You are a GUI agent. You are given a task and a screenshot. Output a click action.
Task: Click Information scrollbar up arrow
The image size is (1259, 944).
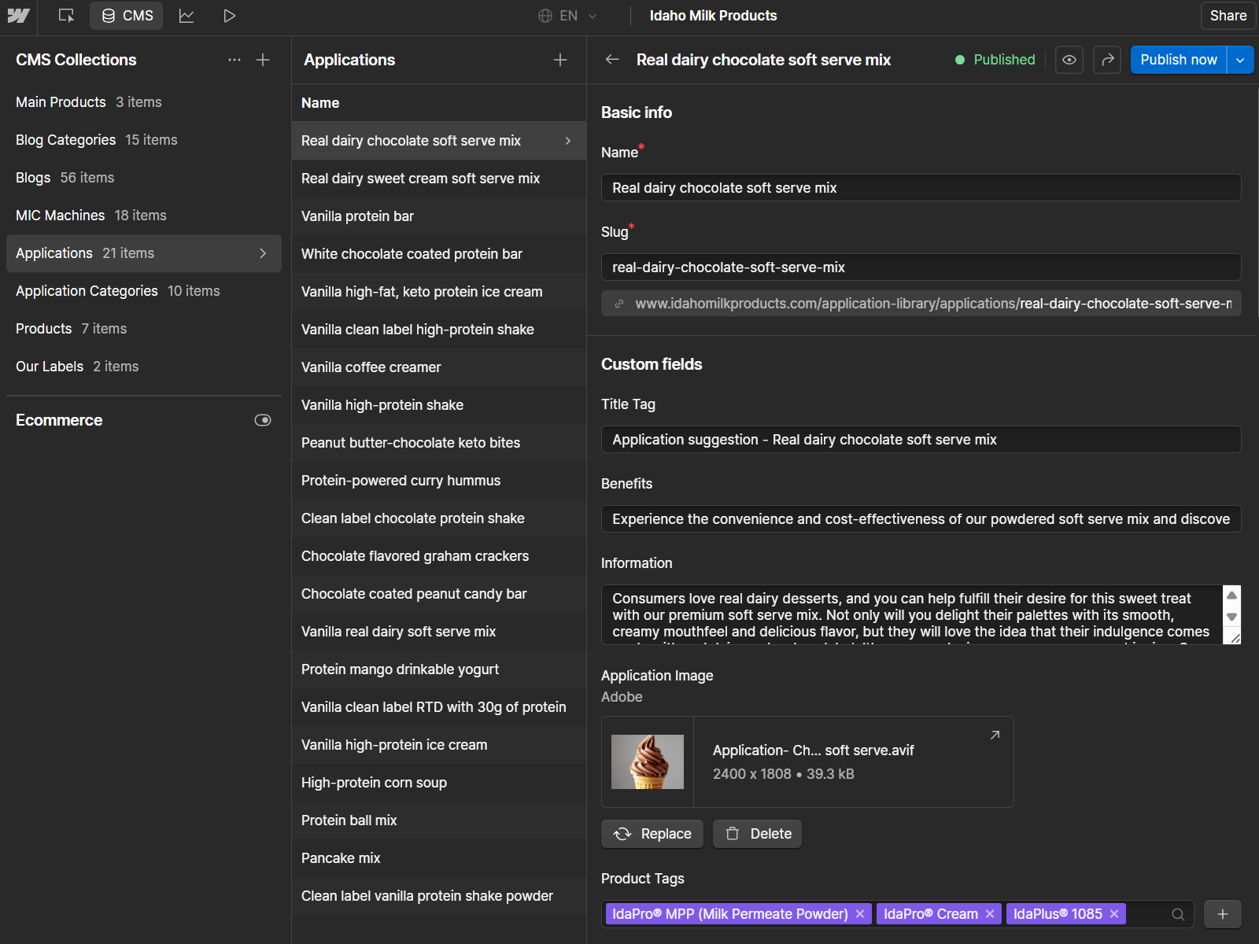coord(1232,596)
